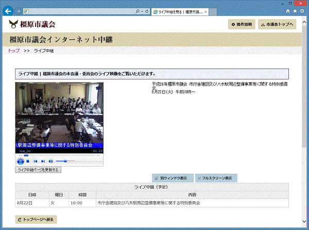This screenshot has height=230, width=309.
Task: Click the 10:00 time cell
Action: pyautogui.click(x=82, y=203)
